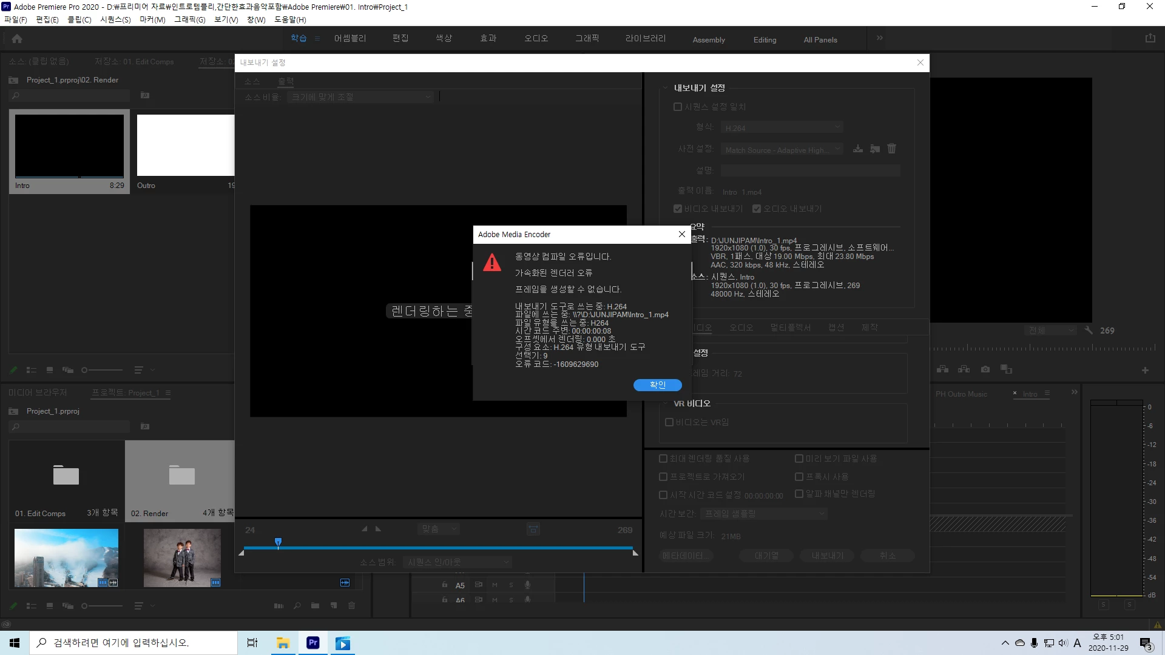
Task: Click the blue playhead on the export preview timeline
Action: [278, 542]
